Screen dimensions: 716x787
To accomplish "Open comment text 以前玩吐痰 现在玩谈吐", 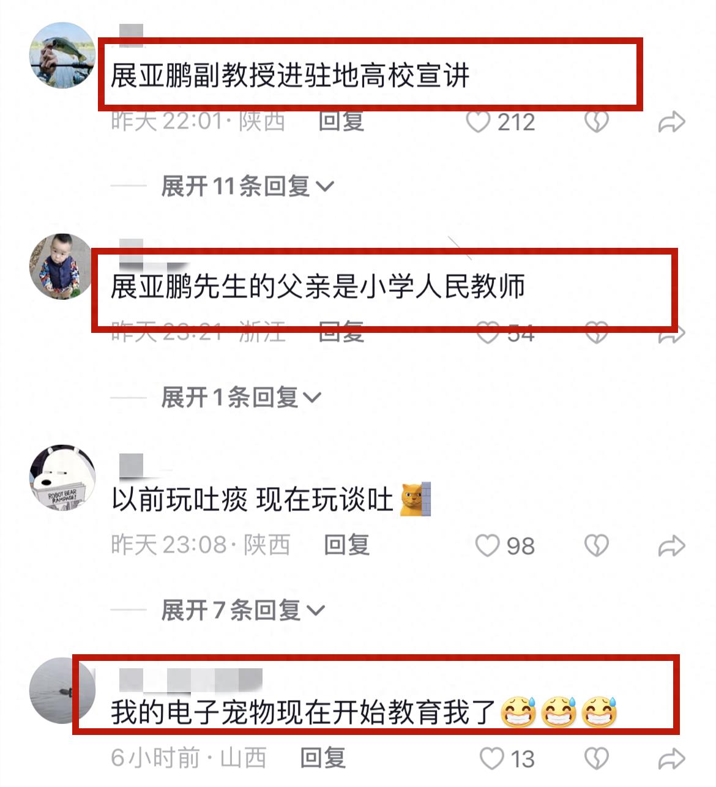I will coord(252,501).
